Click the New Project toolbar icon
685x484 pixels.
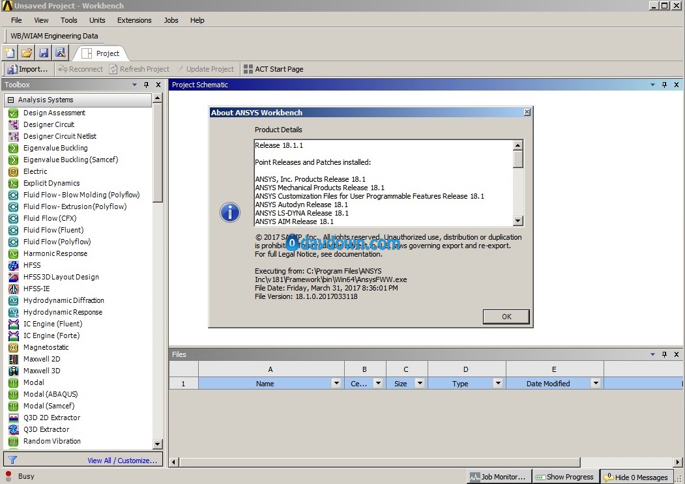coord(10,53)
